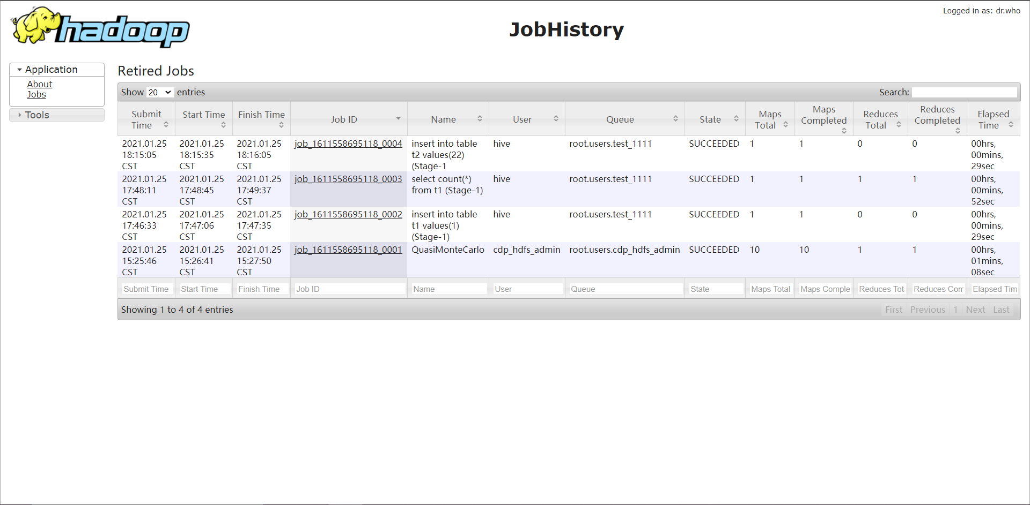
Task: Sort by Reduces Completed column arrows
Action: [958, 131]
